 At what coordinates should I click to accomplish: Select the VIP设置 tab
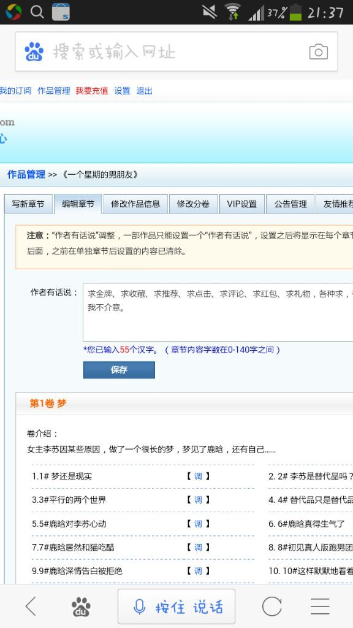pos(241,204)
